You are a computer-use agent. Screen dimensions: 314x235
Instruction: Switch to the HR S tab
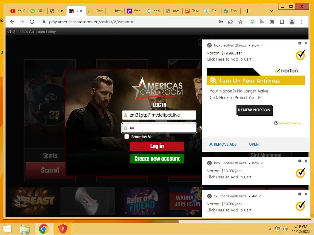[37, 11]
